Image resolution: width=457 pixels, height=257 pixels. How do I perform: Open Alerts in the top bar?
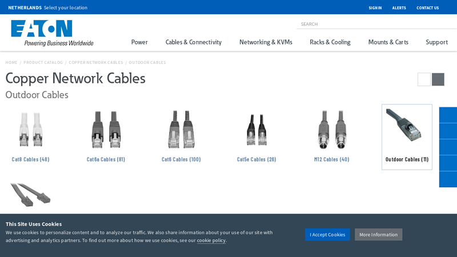[399, 8]
